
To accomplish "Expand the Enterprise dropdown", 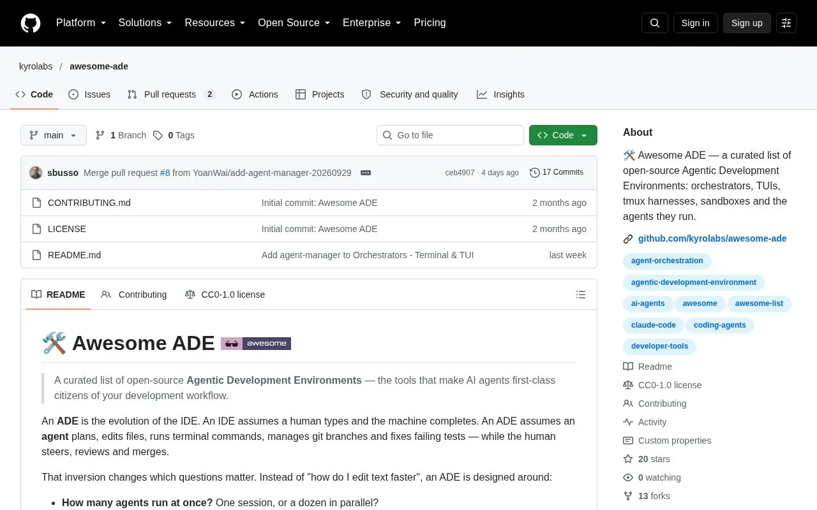I will [371, 23].
